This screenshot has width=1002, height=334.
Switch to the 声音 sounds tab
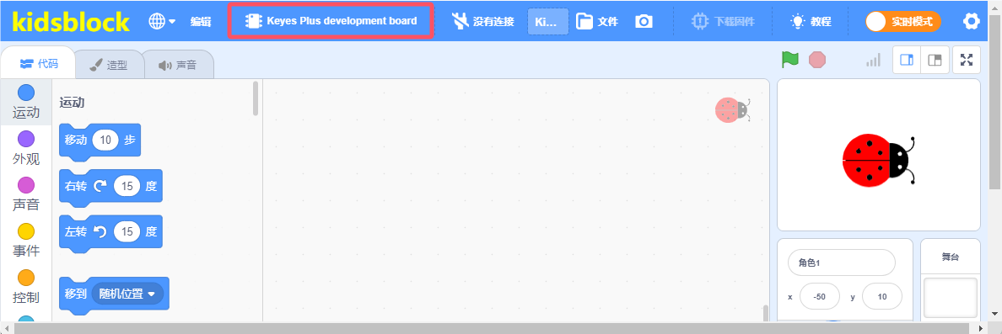pyautogui.click(x=178, y=65)
